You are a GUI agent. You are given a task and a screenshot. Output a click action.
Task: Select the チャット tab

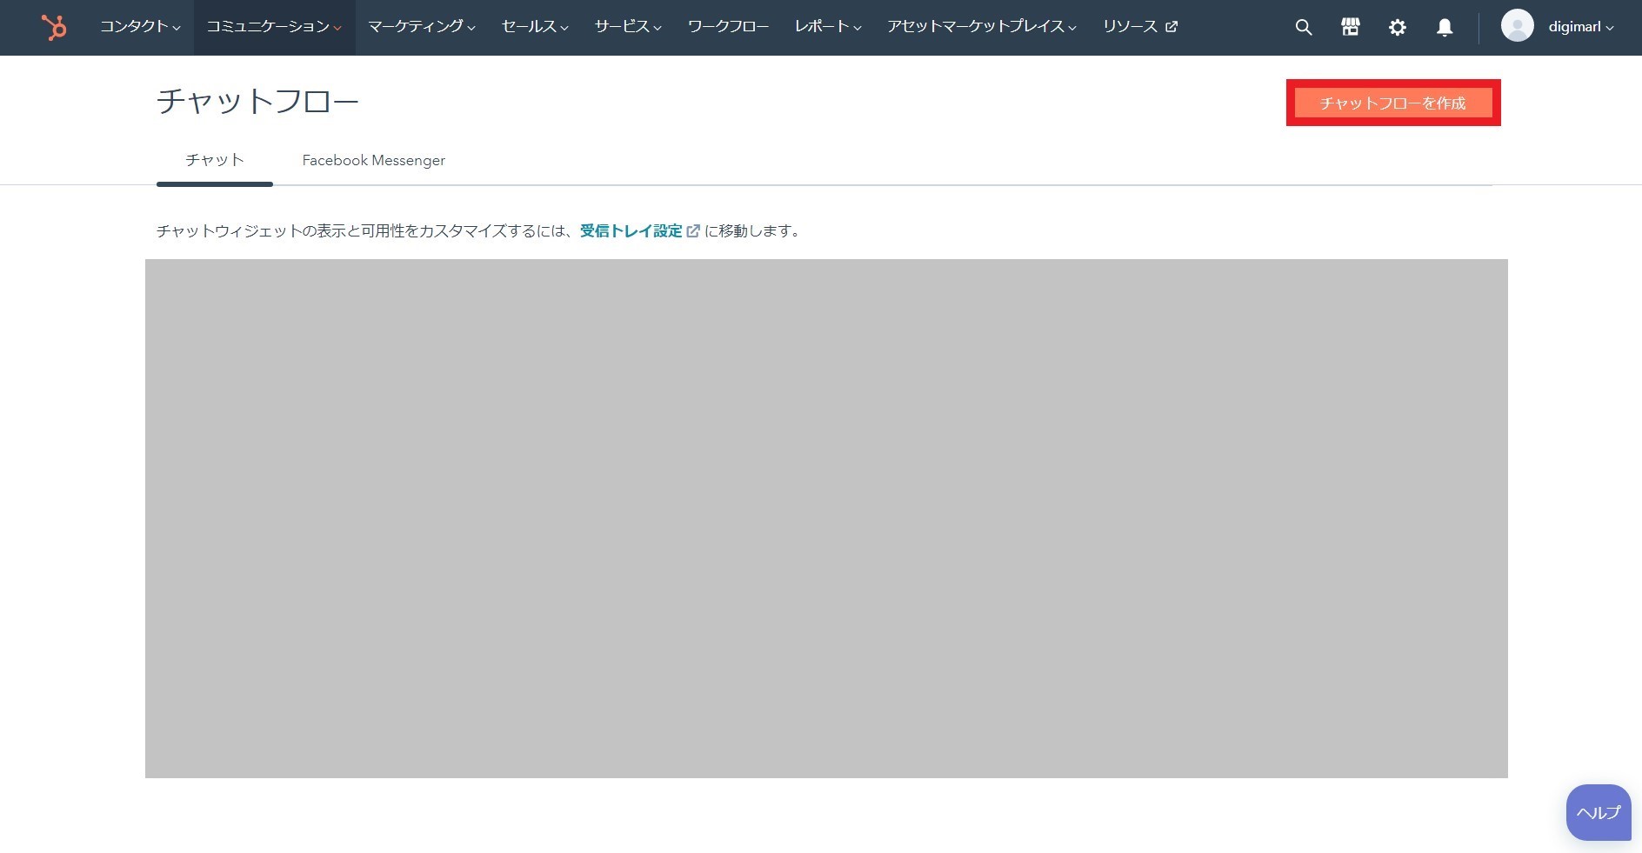pyautogui.click(x=215, y=160)
